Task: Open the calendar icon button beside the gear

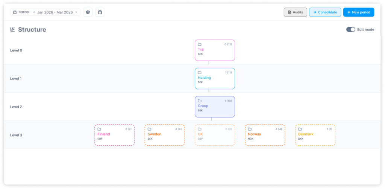Action: pyautogui.click(x=100, y=12)
